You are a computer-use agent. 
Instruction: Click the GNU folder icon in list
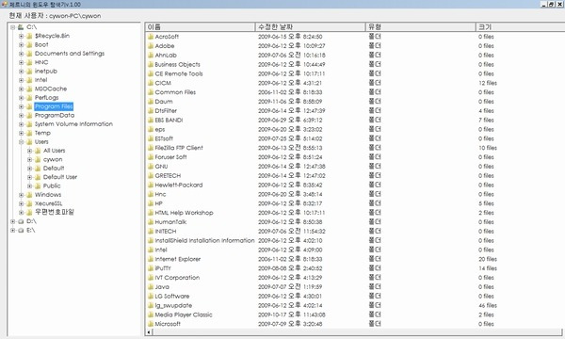pos(151,167)
